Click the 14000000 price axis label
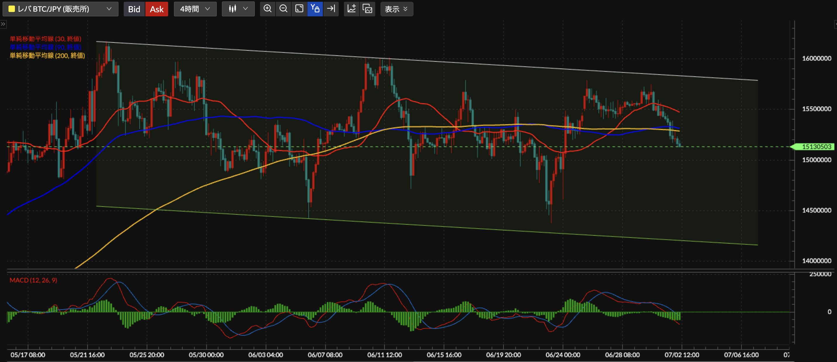This screenshot has height=362, width=837. tap(817, 261)
